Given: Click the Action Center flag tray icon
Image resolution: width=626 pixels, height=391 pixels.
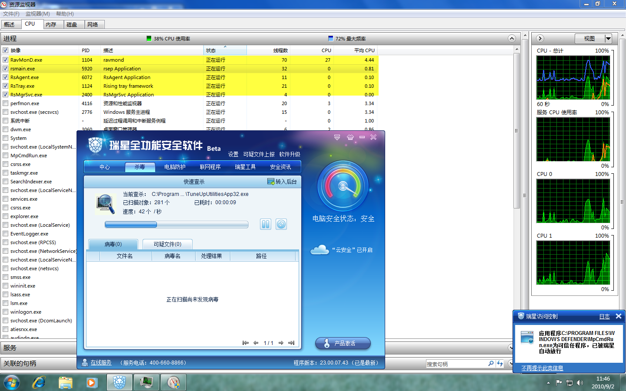Looking at the screenshot, I should click(559, 383).
